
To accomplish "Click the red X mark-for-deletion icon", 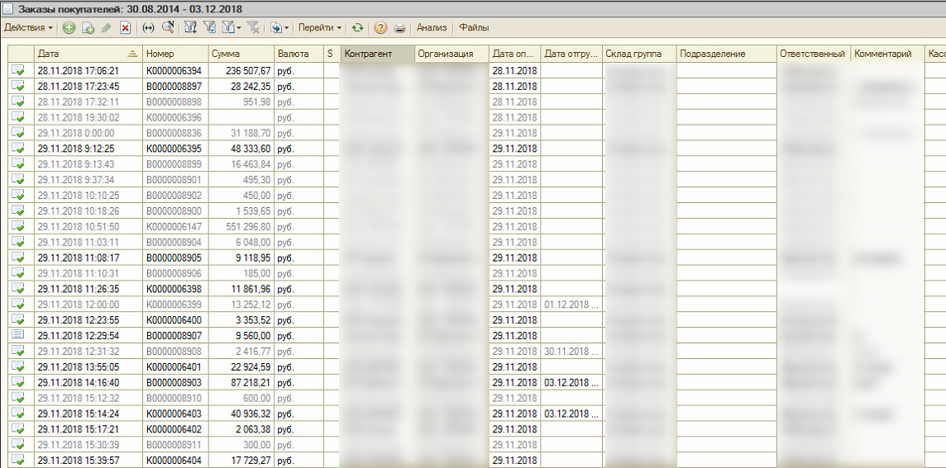I will 126,27.
